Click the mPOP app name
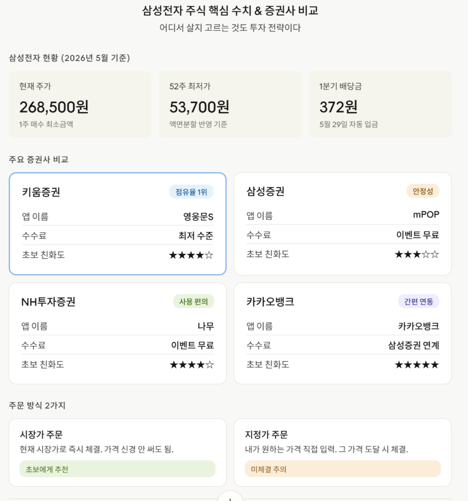Image resolution: width=468 pixels, height=501 pixels. [426, 214]
